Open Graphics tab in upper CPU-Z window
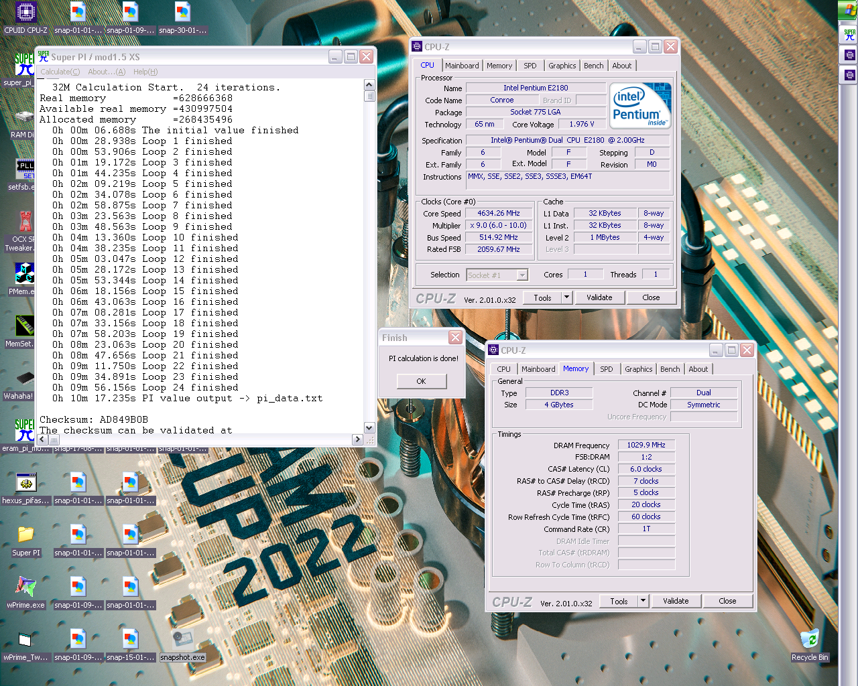The width and height of the screenshot is (858, 686). point(562,66)
